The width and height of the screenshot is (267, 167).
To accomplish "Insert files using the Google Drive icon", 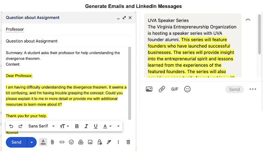I will [81, 142].
